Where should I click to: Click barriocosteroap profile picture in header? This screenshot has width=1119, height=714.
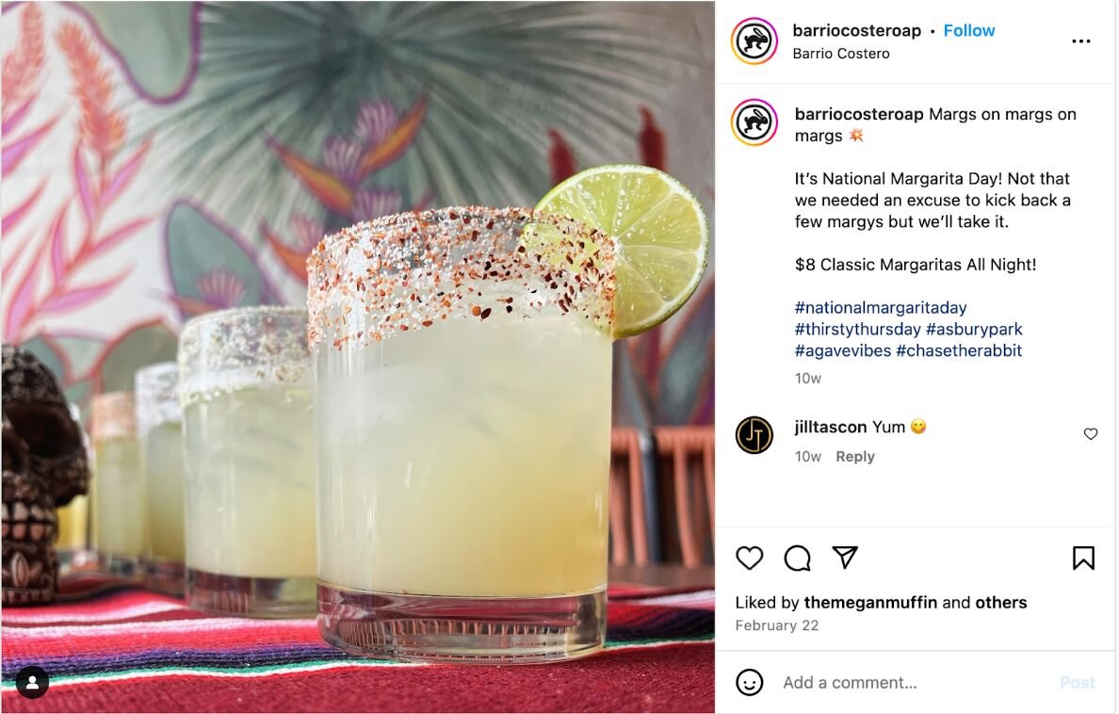pos(754,41)
